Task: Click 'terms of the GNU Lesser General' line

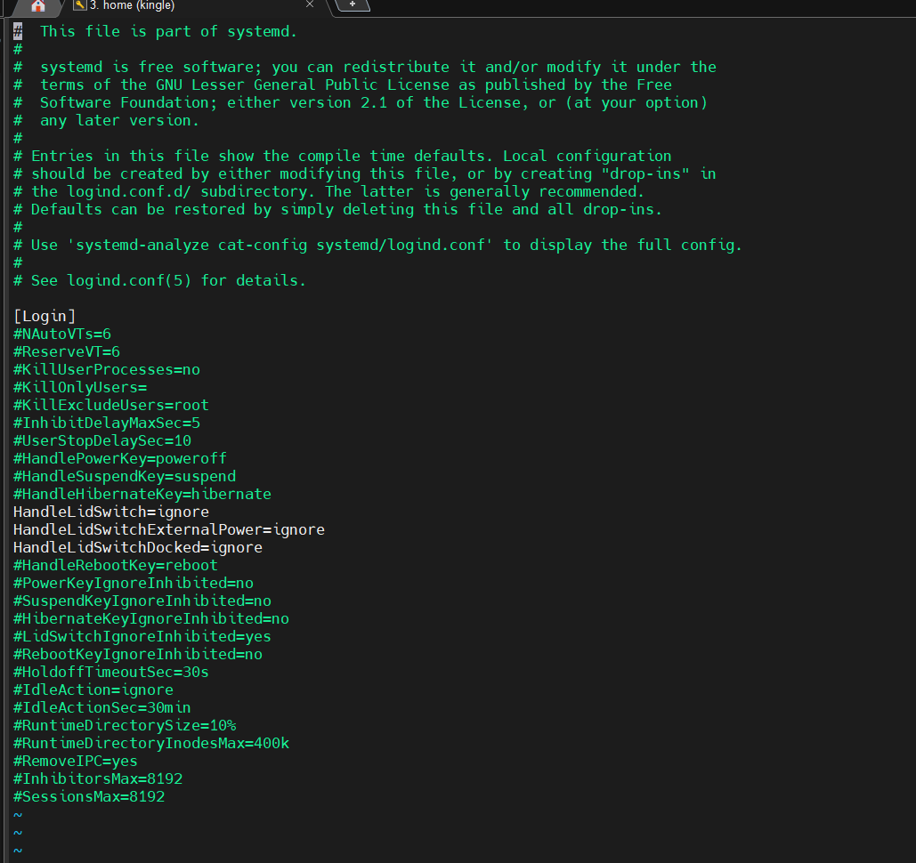Action: pyautogui.click(x=343, y=85)
